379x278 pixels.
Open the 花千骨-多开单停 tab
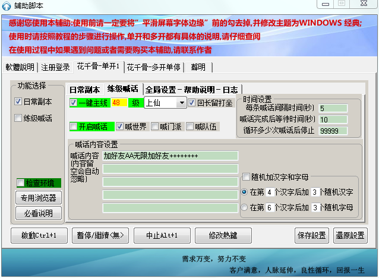click(x=153, y=67)
